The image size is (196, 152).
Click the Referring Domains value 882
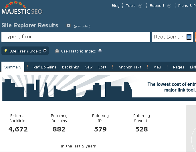point(59,129)
